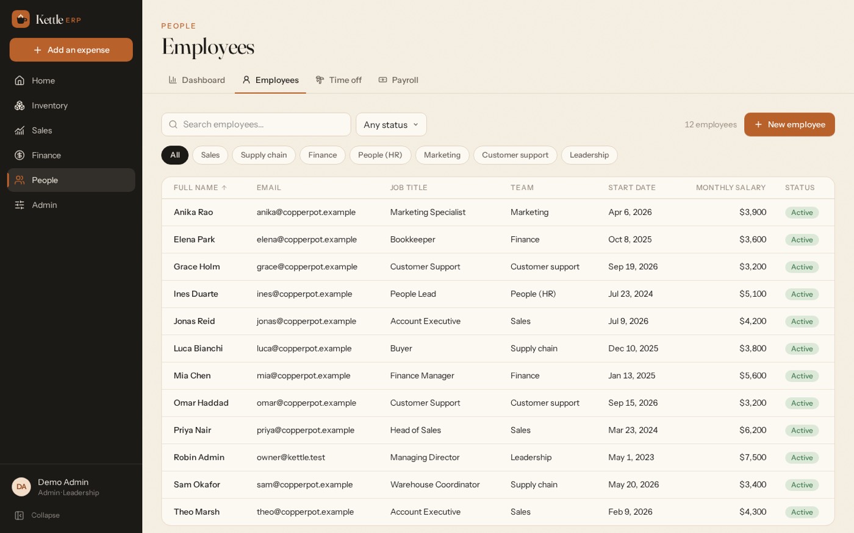Click the Time off palm tree icon
The image size is (854, 533).
(x=320, y=80)
